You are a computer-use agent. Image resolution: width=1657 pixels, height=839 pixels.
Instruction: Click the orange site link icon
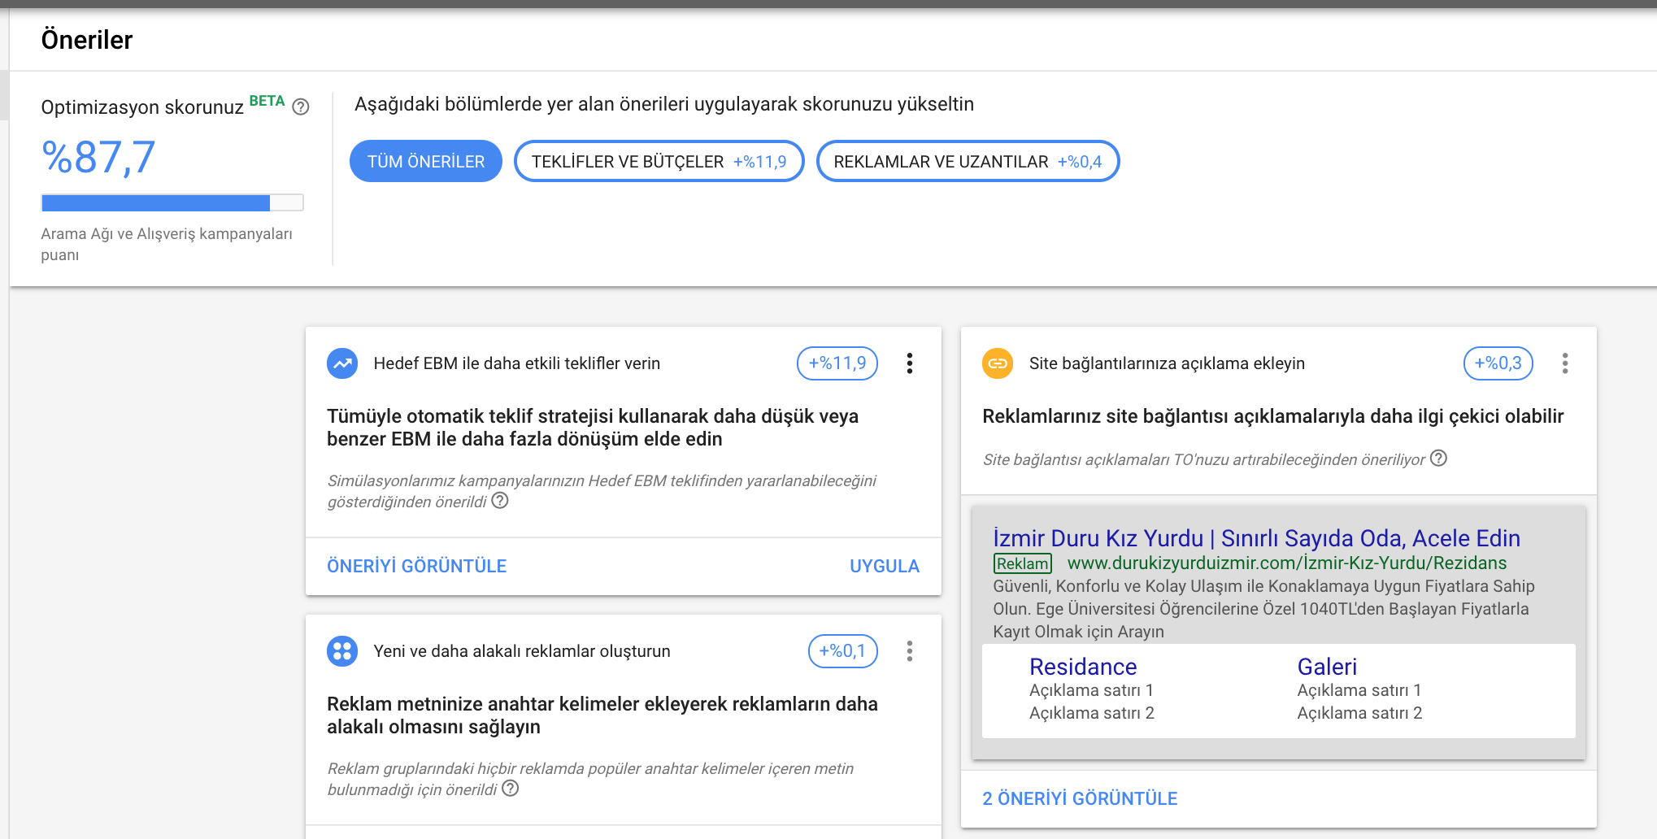998,363
